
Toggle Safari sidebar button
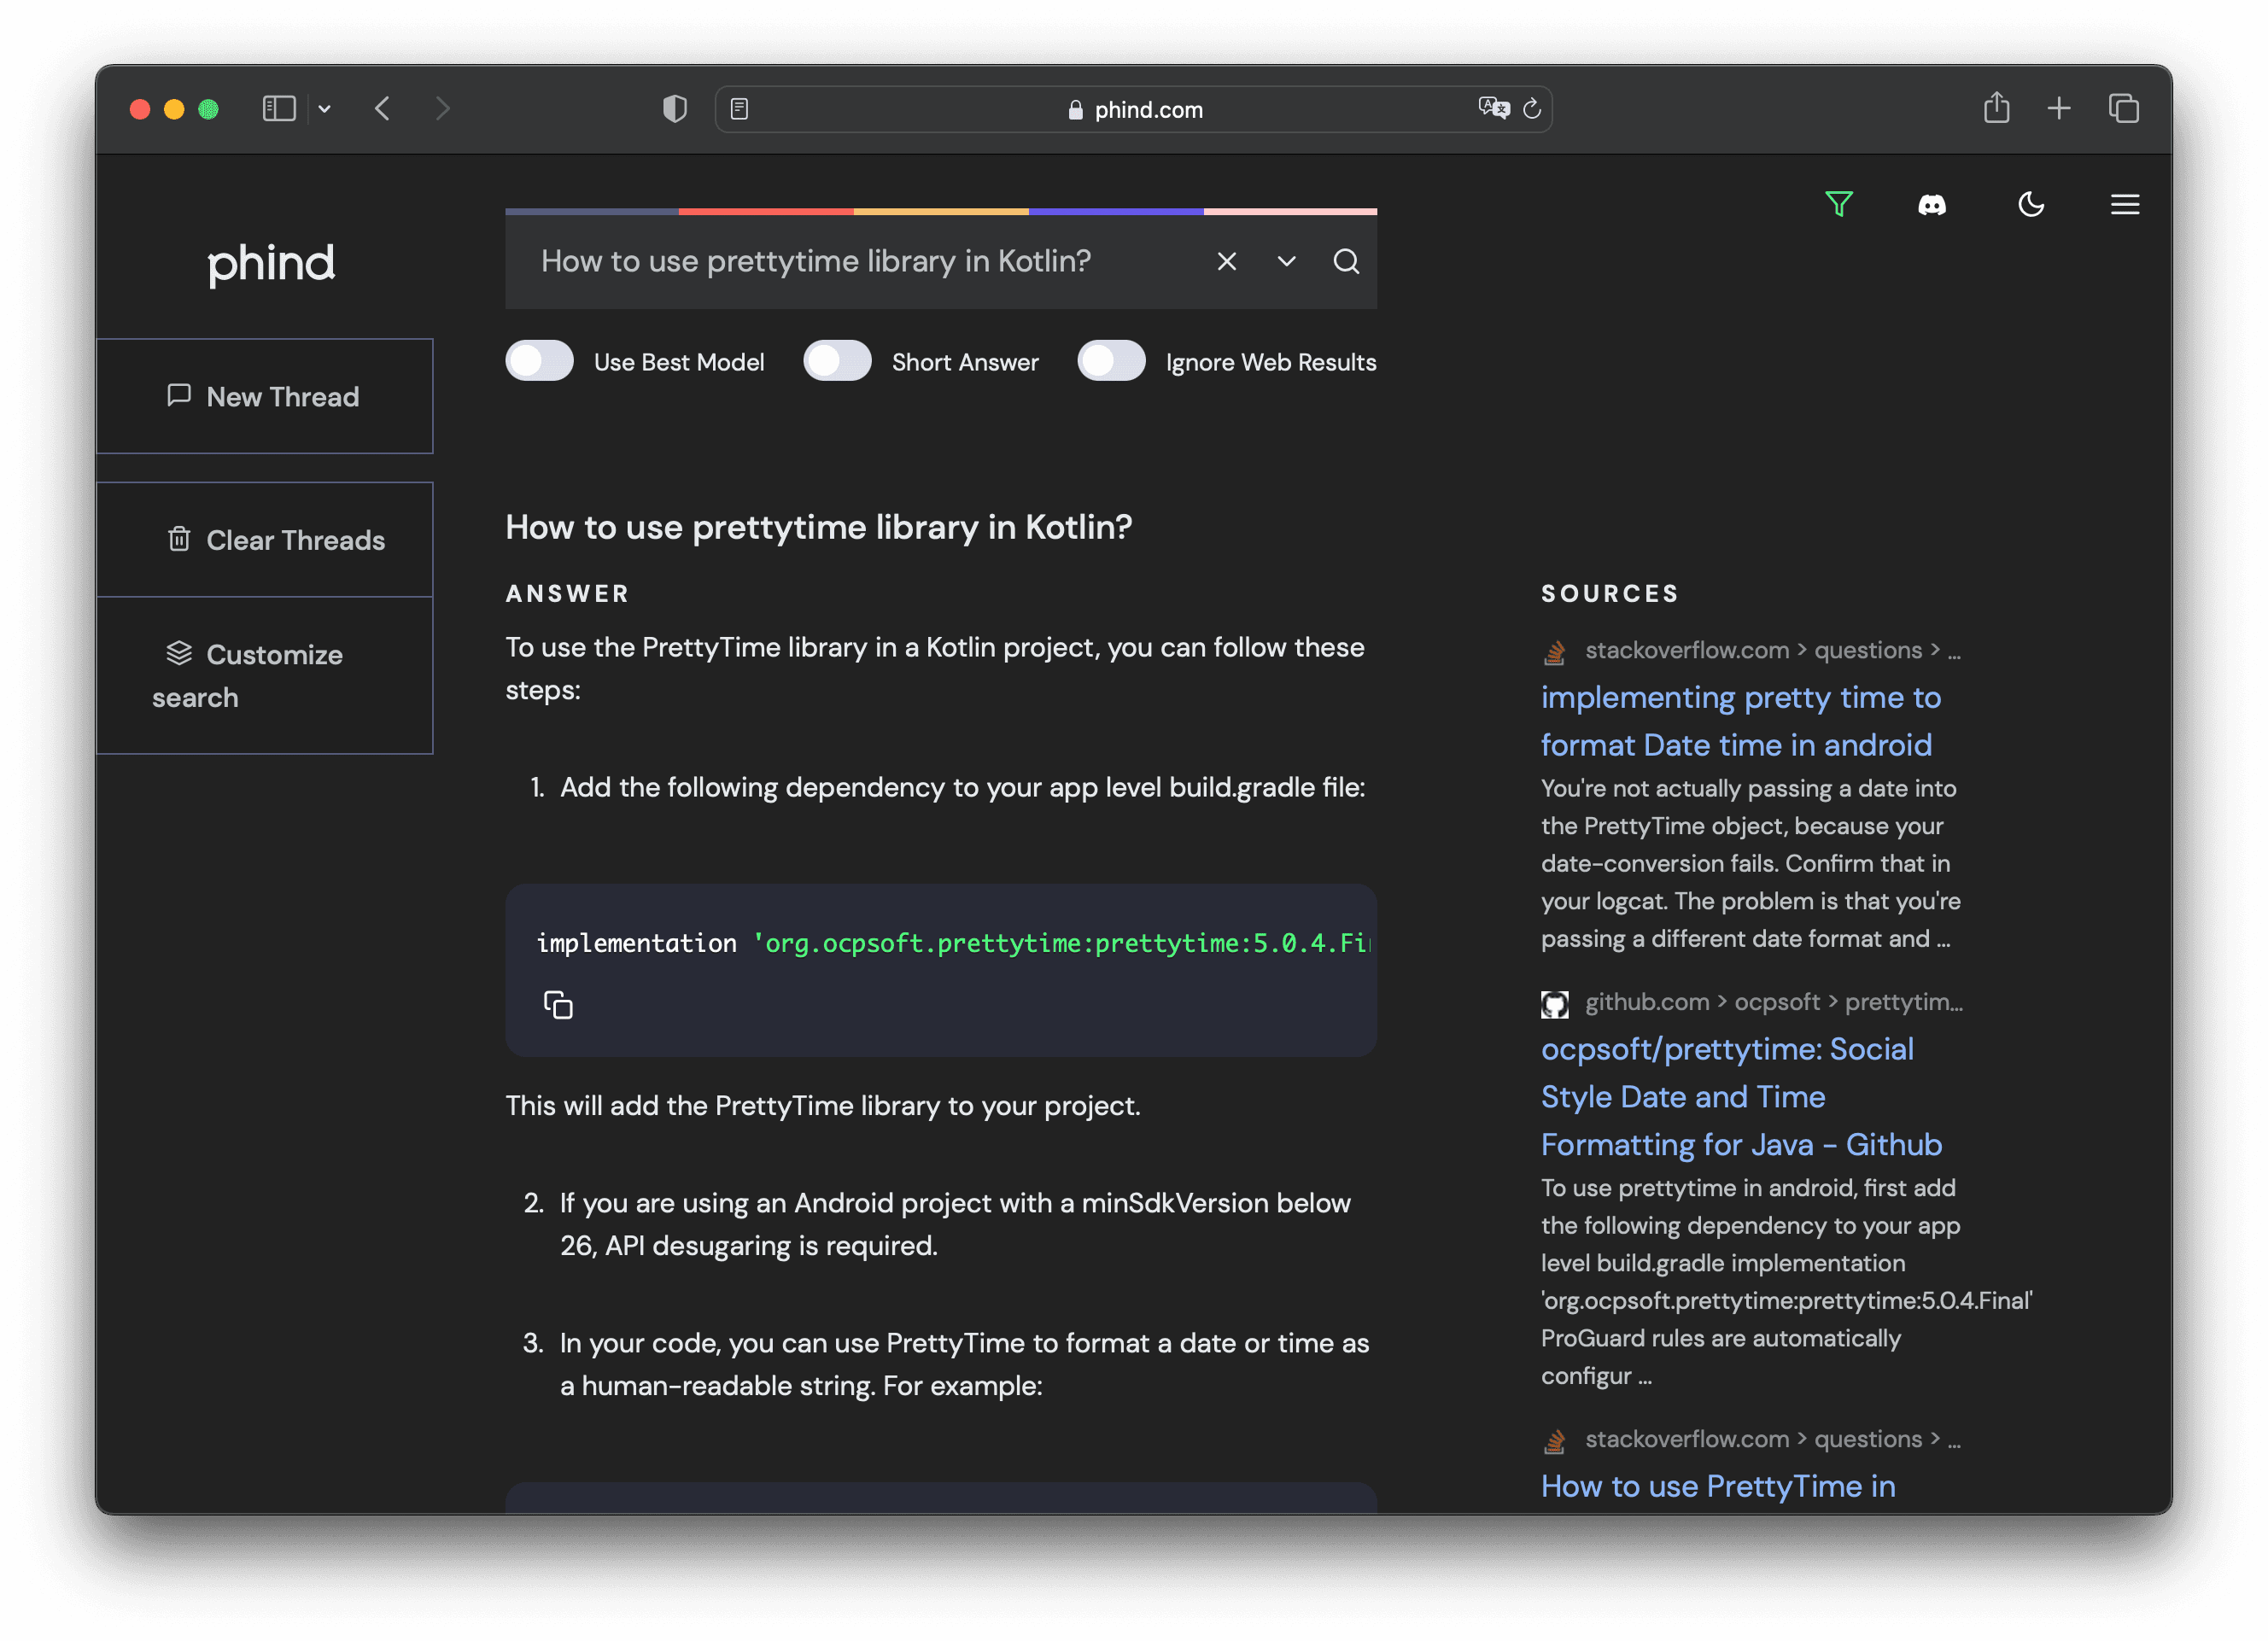(279, 108)
